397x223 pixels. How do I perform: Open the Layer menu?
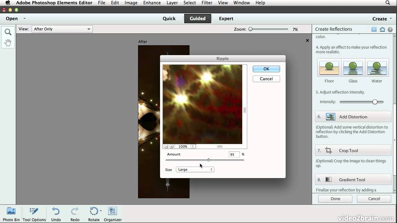point(172,3)
